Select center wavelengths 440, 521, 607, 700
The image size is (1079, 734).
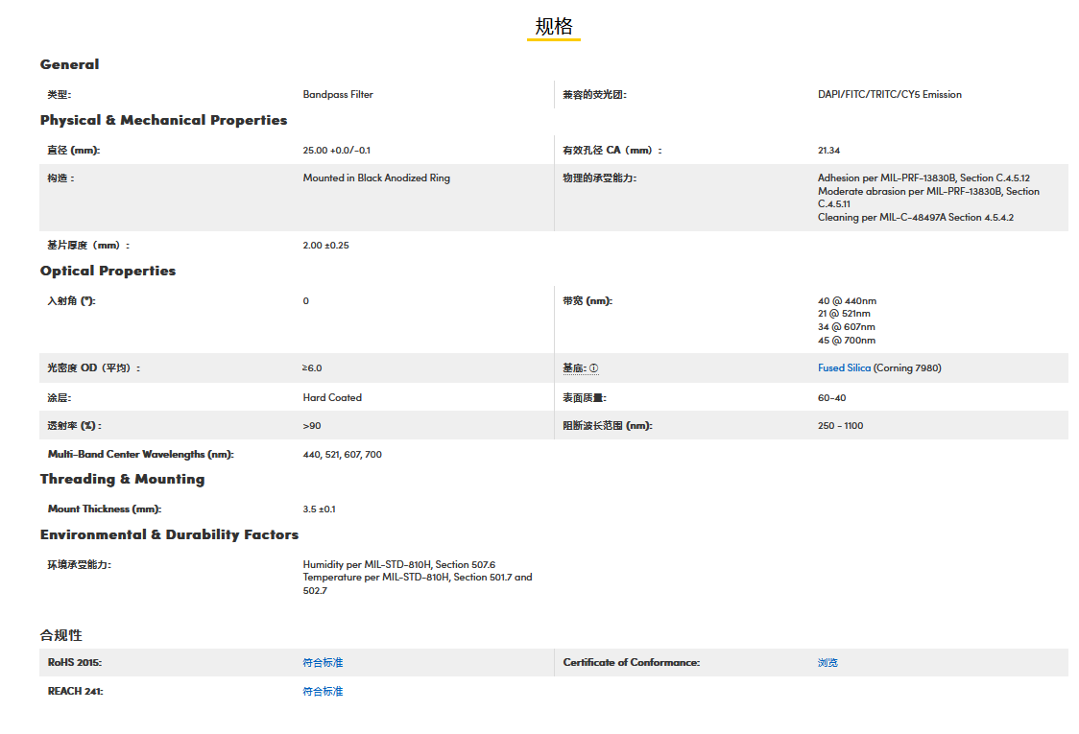(342, 454)
